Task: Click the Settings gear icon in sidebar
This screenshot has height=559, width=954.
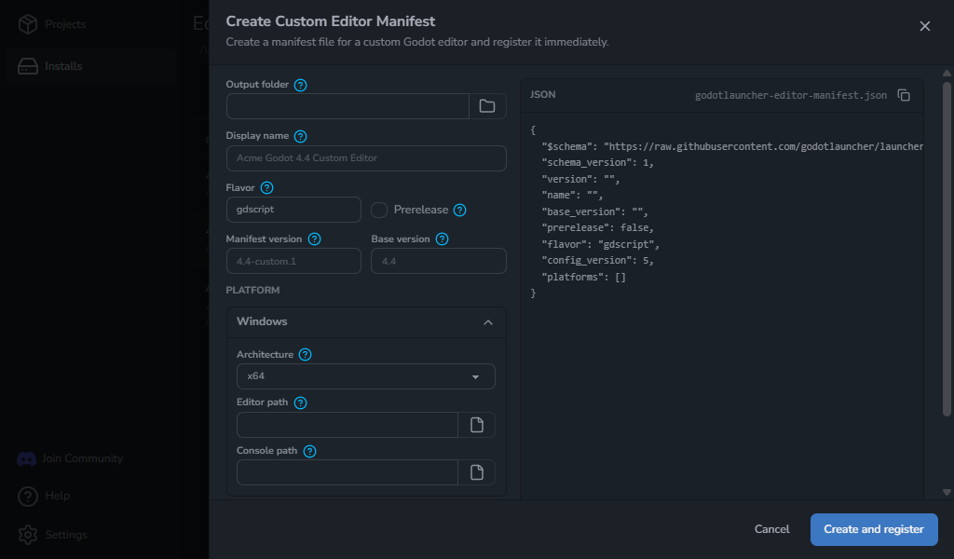Action: (x=27, y=536)
